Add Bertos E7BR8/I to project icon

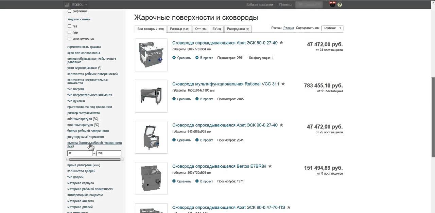click(x=197, y=181)
